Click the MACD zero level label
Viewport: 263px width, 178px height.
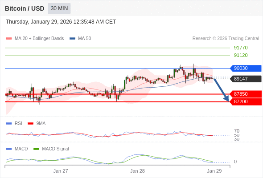pos(235,162)
